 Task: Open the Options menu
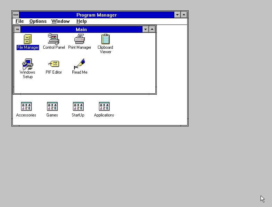point(38,21)
